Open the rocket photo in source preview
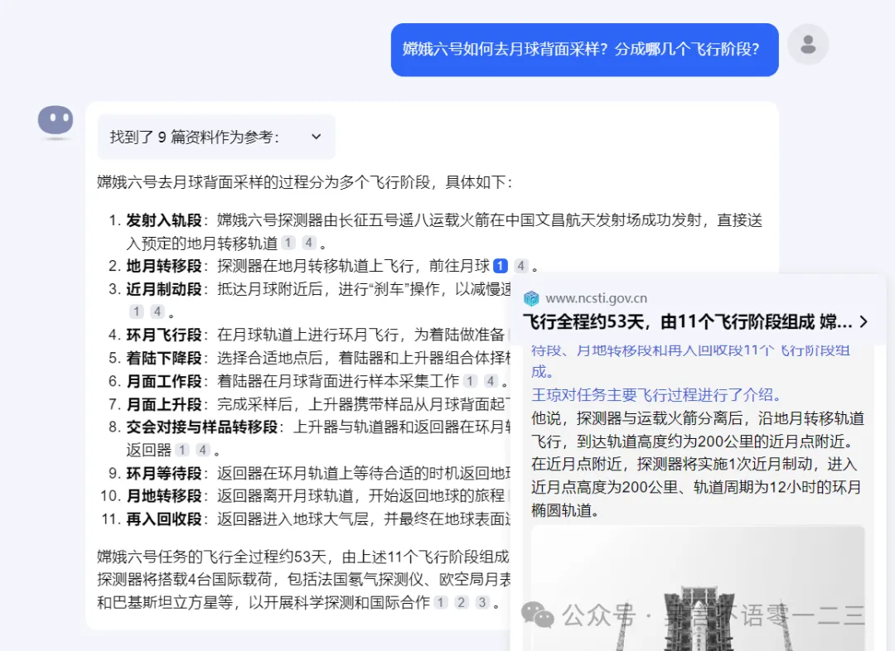This screenshot has height=651, width=895. 698,588
